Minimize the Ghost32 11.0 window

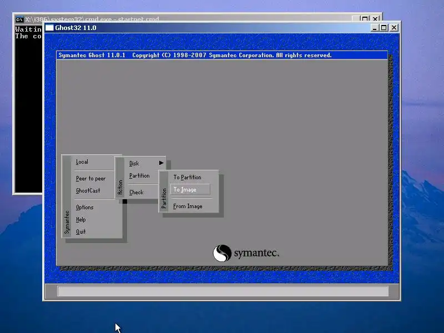(x=374, y=28)
